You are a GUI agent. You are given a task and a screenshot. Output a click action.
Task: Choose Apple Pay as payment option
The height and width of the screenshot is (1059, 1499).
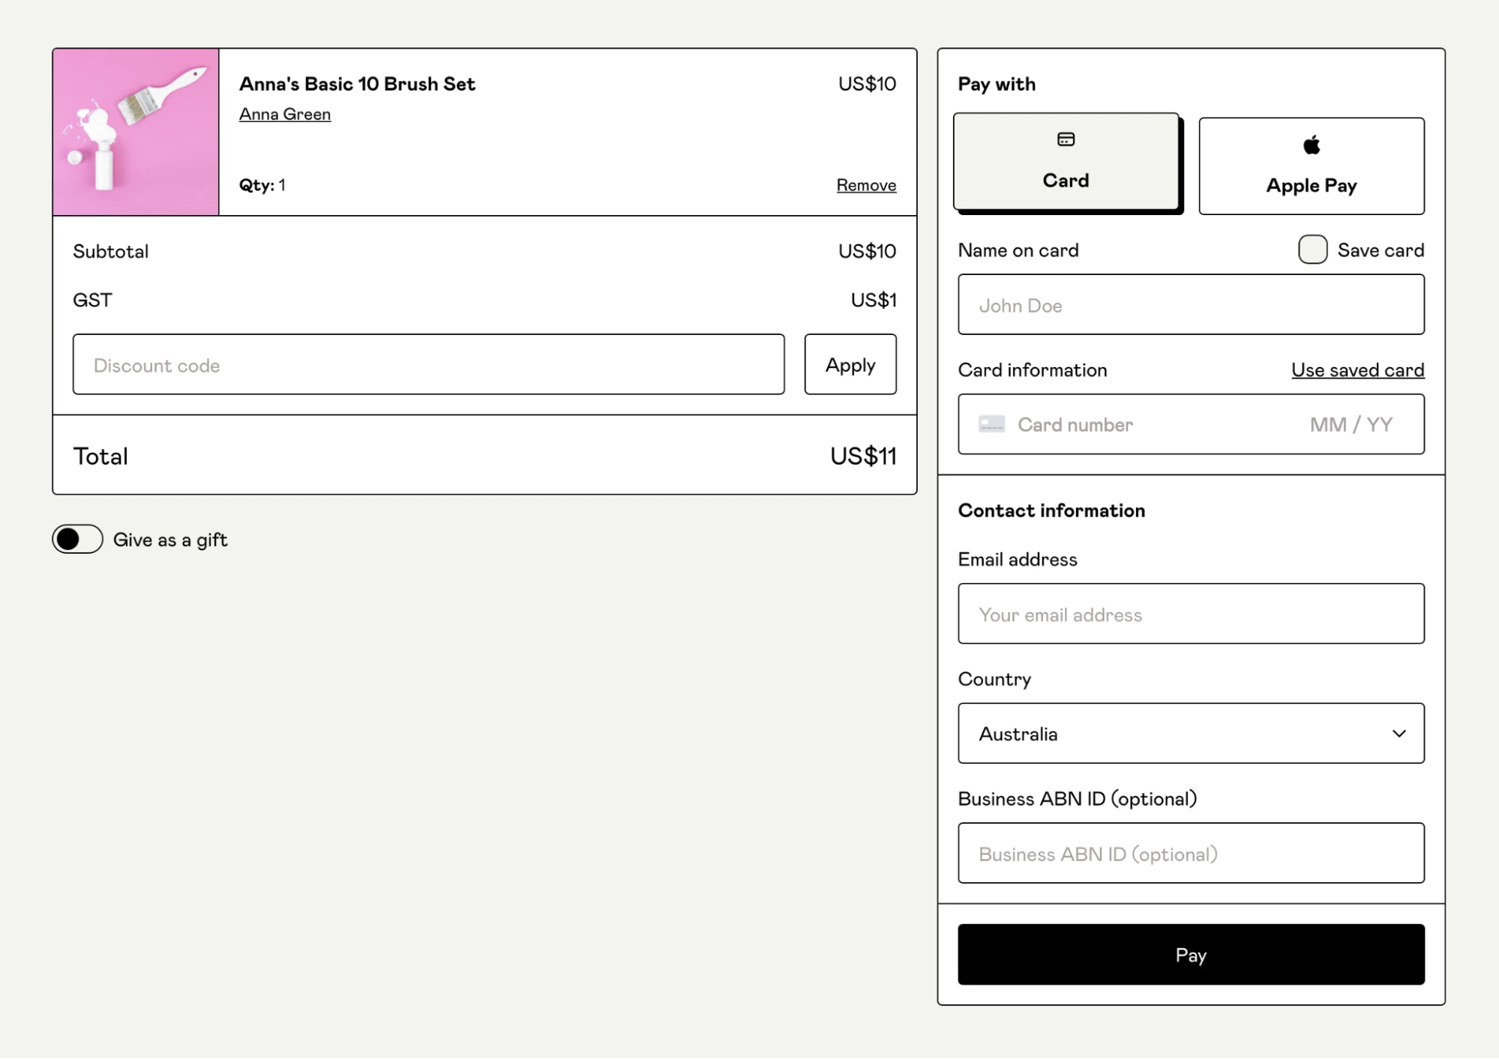click(x=1311, y=166)
